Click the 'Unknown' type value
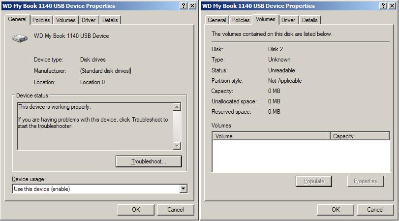The width and height of the screenshot is (399, 221). [x=279, y=60]
